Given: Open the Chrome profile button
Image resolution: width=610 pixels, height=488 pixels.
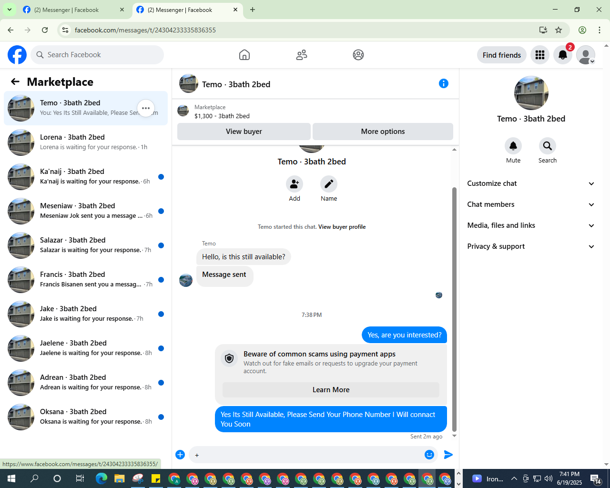Looking at the screenshot, I should tap(582, 30).
